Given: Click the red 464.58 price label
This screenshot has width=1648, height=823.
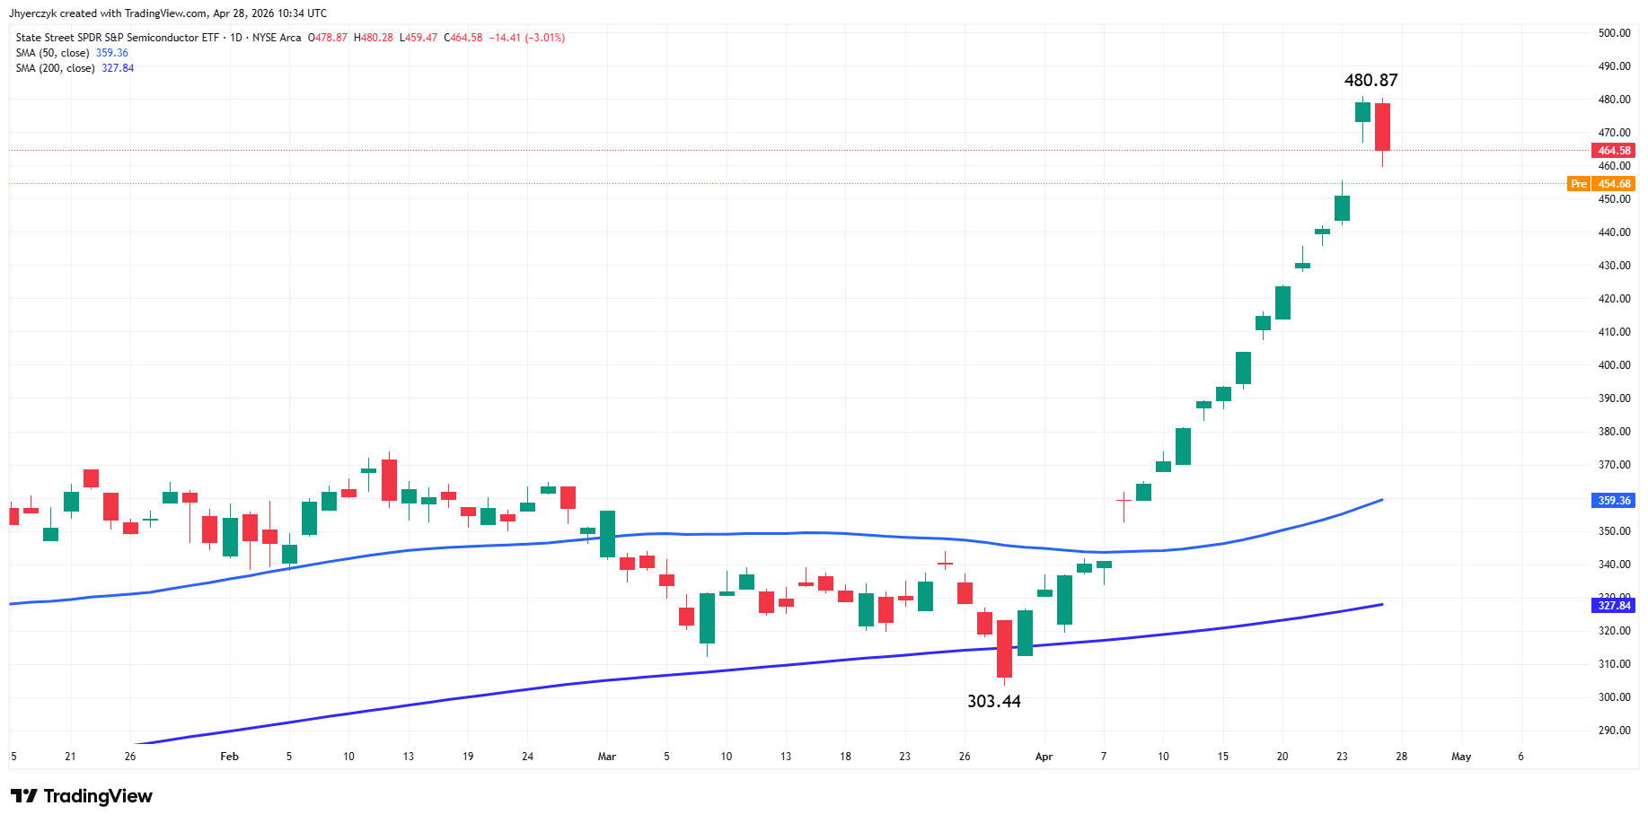Looking at the screenshot, I should (x=1613, y=151).
